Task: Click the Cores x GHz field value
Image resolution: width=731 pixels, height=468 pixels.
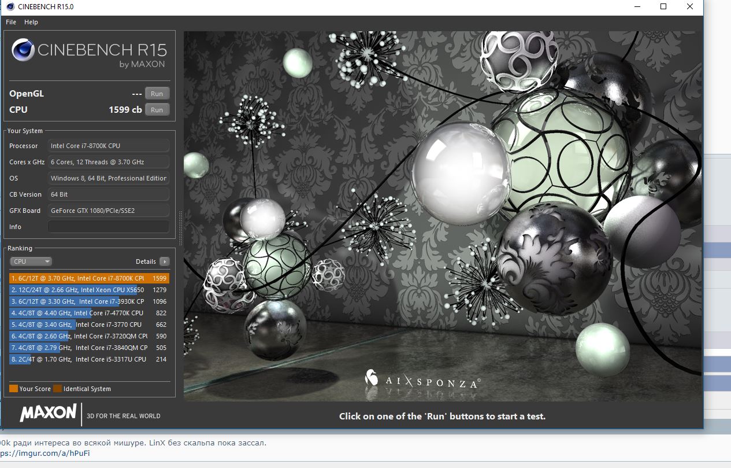Action: 109,162
